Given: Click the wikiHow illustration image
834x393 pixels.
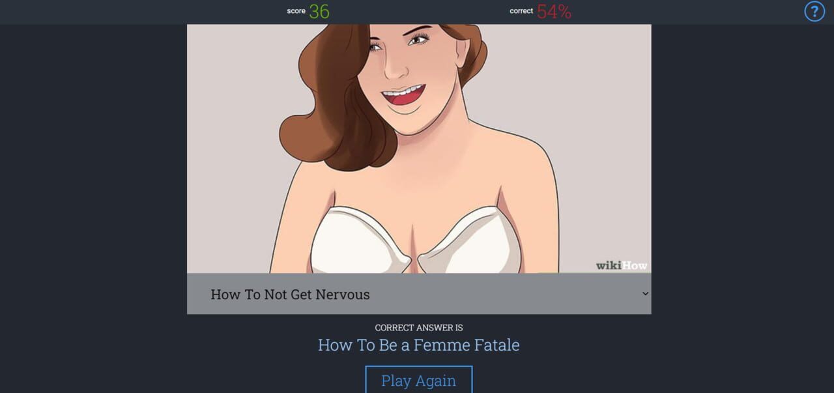Looking at the screenshot, I should click(x=419, y=149).
